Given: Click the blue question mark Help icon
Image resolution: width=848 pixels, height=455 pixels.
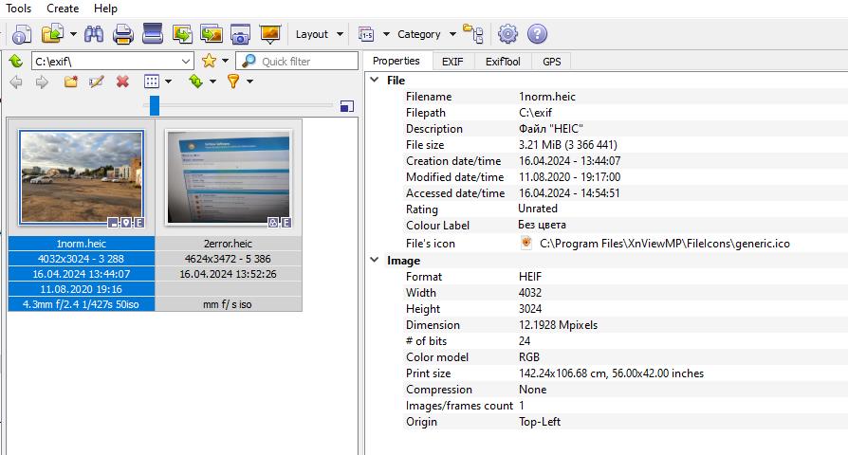Looking at the screenshot, I should 536,34.
